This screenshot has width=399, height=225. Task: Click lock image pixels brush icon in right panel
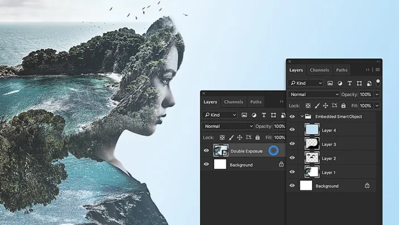tap(317, 105)
